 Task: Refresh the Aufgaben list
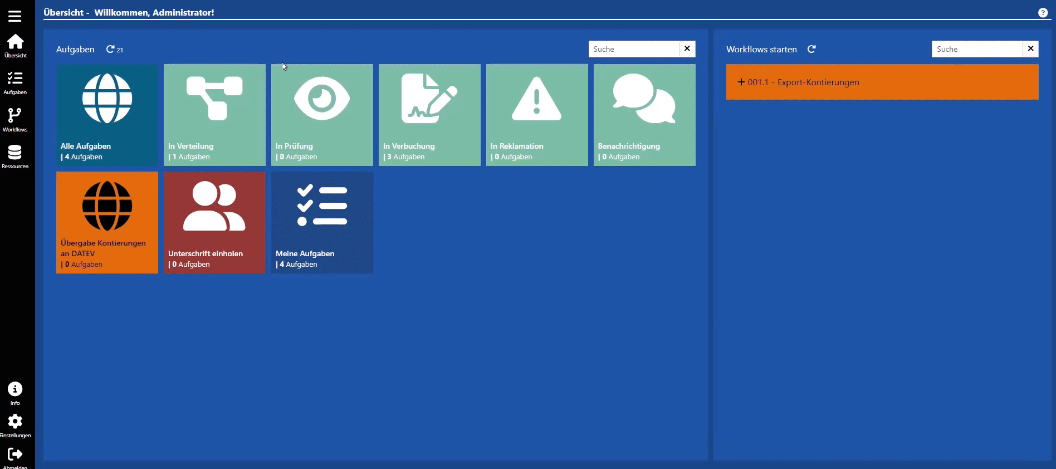click(110, 49)
